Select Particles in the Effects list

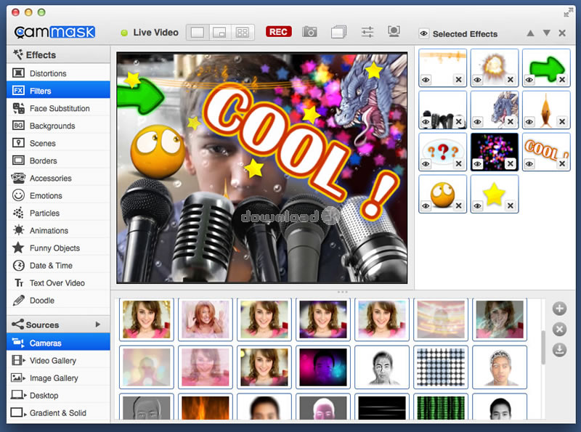coord(44,213)
